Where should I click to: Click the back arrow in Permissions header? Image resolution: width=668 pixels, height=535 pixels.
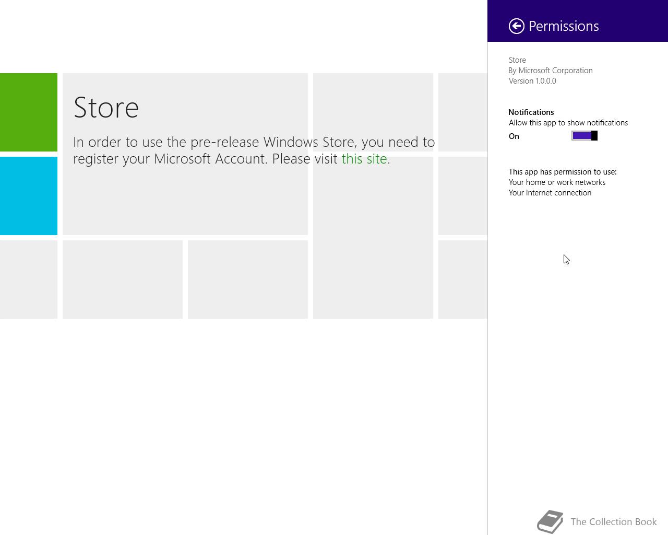(517, 26)
